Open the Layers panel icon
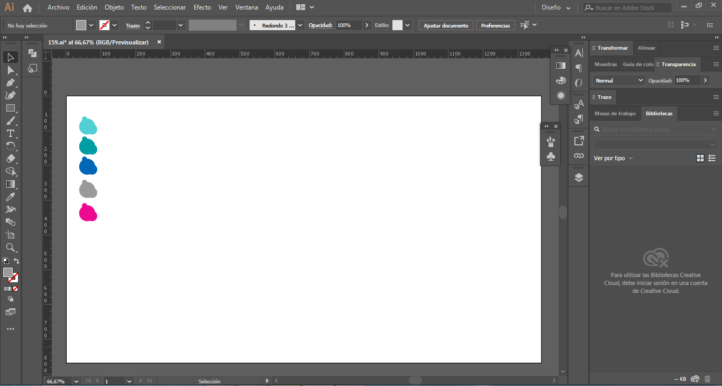The image size is (722, 386). (x=579, y=178)
